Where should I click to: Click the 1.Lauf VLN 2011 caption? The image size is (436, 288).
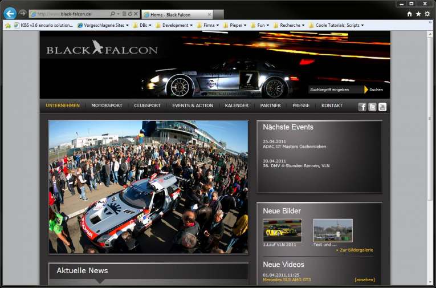pyautogui.click(x=279, y=245)
